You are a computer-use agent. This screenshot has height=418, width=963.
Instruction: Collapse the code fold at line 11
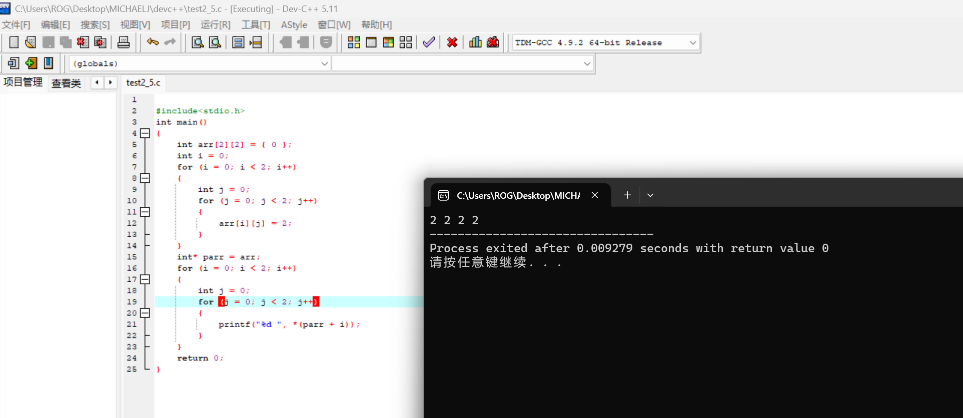145,212
